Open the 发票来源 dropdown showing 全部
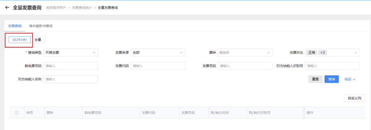The width and height of the screenshot is (371, 130). (158, 53)
